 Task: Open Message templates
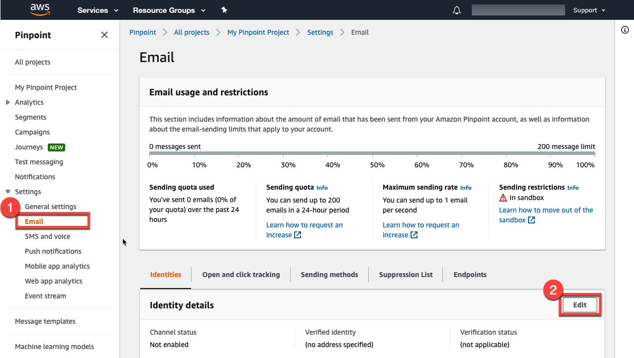(45, 321)
